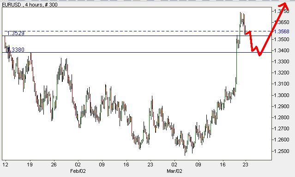Click the 1.2900 price axis label
The height and width of the screenshot is (177, 295).
pos(282,106)
